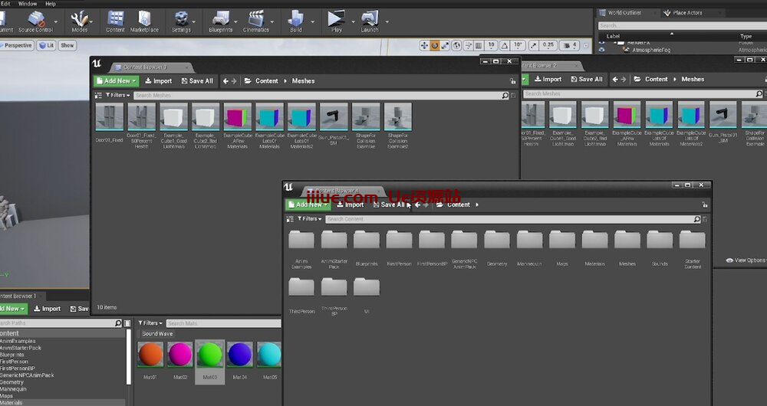Image resolution: width=767 pixels, height=406 pixels.
Task: Select the Blueprints folder in Content Browser 4
Action: pos(367,241)
